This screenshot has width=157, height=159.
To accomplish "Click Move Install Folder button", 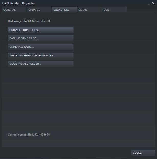I will [x=41, y=64].
